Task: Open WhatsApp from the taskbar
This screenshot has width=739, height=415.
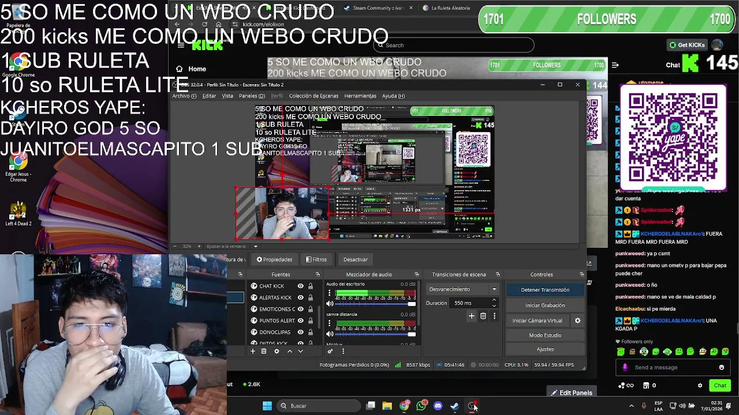Action: (421, 406)
